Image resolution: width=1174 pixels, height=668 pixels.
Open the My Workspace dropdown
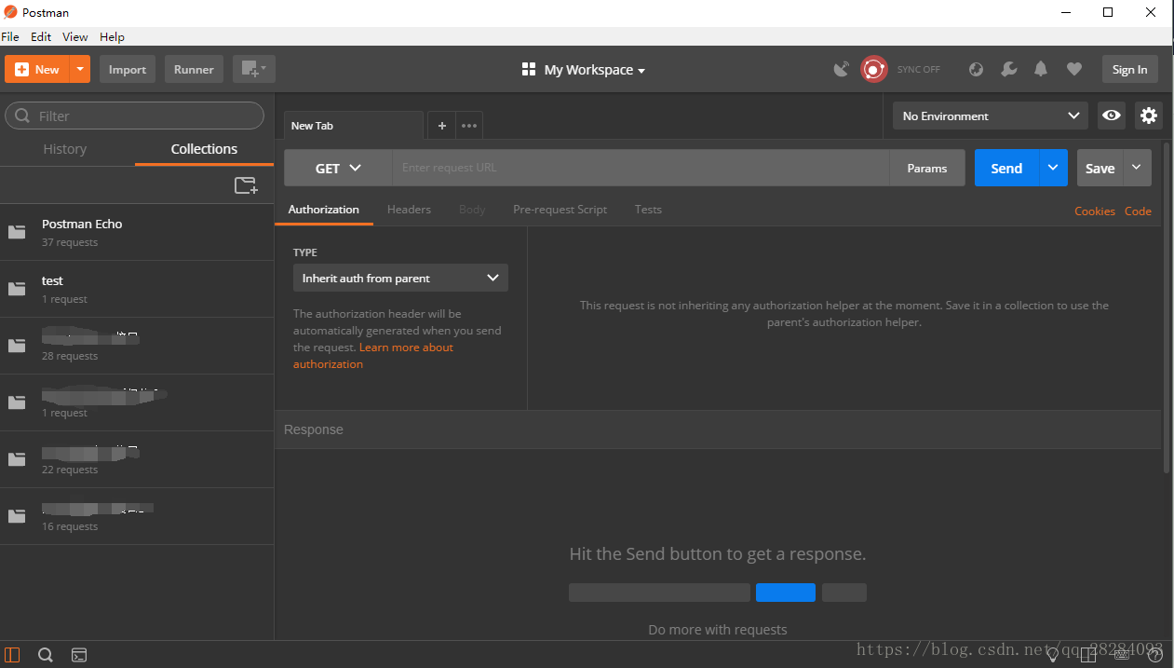[x=584, y=70]
